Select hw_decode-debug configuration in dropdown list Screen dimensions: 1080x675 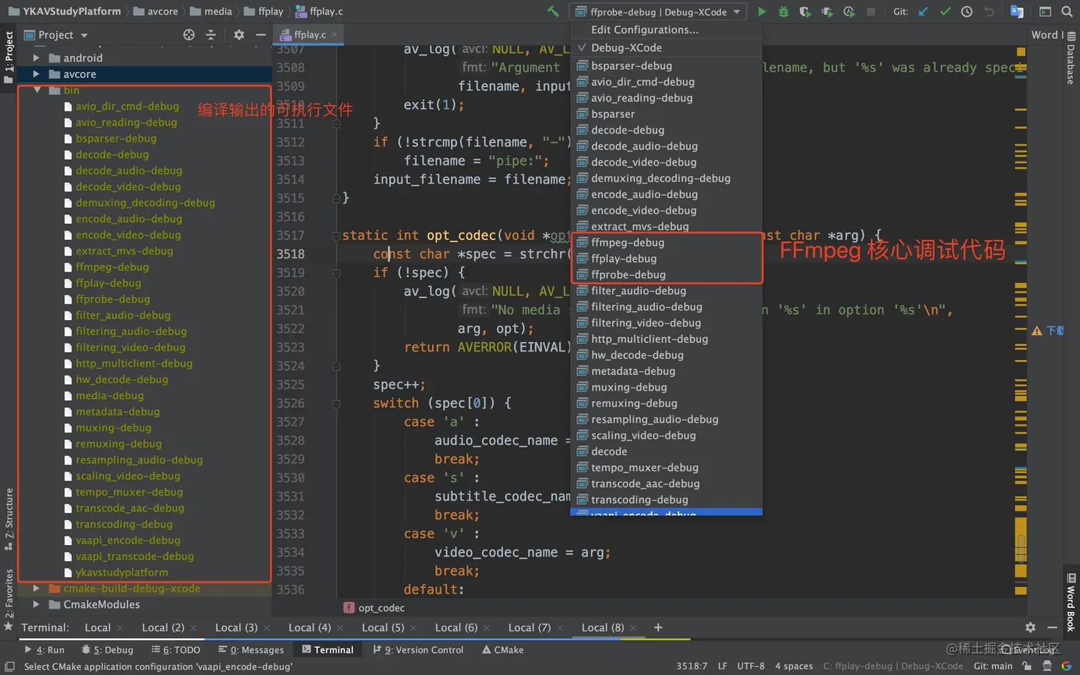(666, 355)
